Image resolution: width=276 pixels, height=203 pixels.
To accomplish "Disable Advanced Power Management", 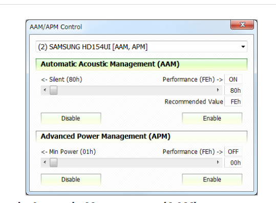I will tap(71, 179).
